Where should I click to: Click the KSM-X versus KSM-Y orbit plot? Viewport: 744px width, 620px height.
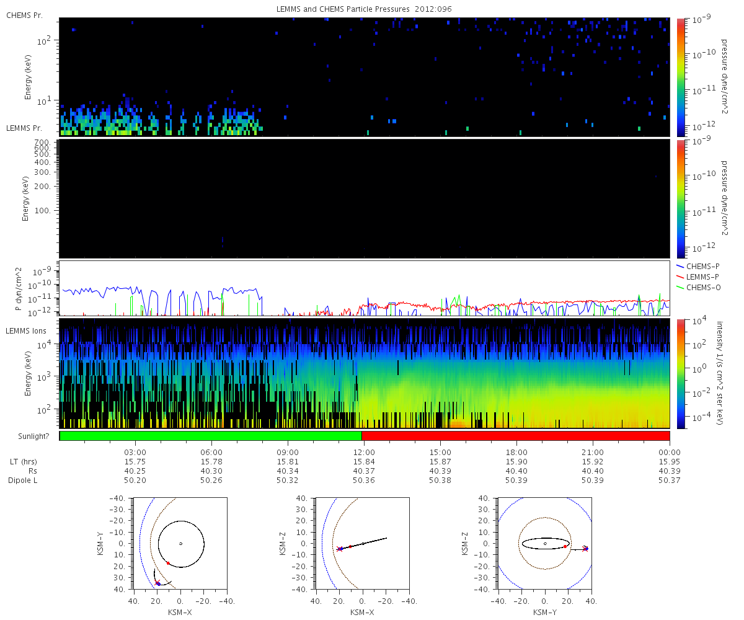pyautogui.click(x=180, y=543)
